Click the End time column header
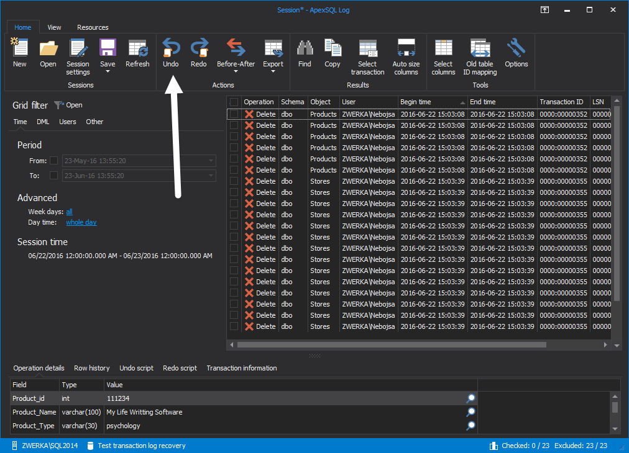The height and width of the screenshot is (453, 629). [x=502, y=102]
